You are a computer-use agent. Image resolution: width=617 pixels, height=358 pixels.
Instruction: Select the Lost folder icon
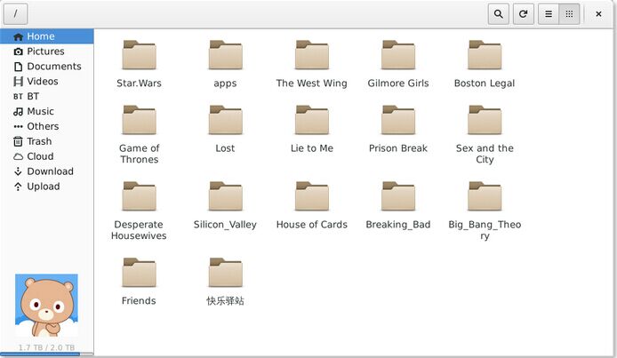226,120
